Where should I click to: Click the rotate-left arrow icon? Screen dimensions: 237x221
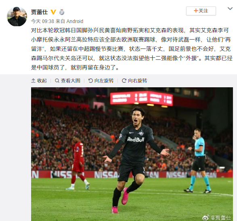[90, 81]
